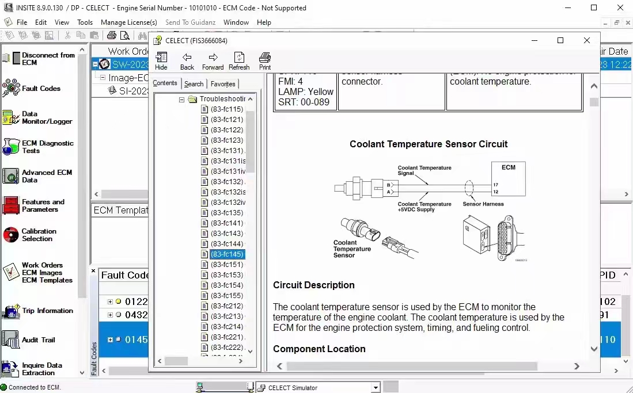Viewport: 633px width, 393px height.
Task: Refresh the CELECT help page
Action: click(239, 61)
